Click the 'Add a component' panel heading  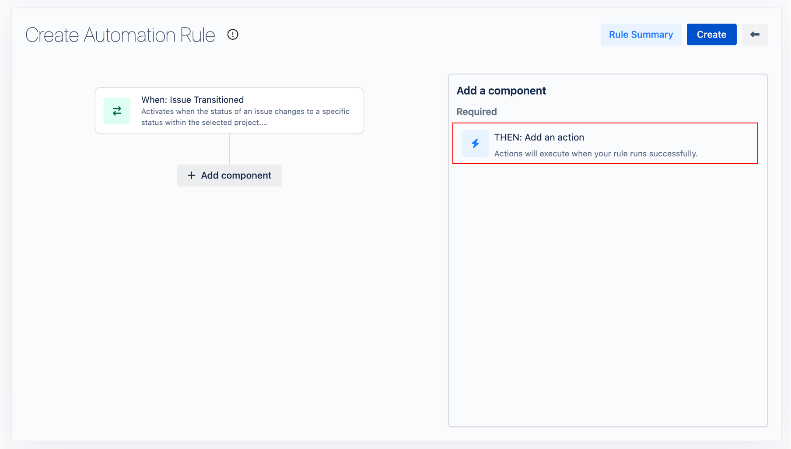tap(501, 91)
